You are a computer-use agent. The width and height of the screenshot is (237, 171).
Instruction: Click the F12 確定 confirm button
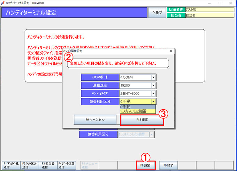(142, 120)
